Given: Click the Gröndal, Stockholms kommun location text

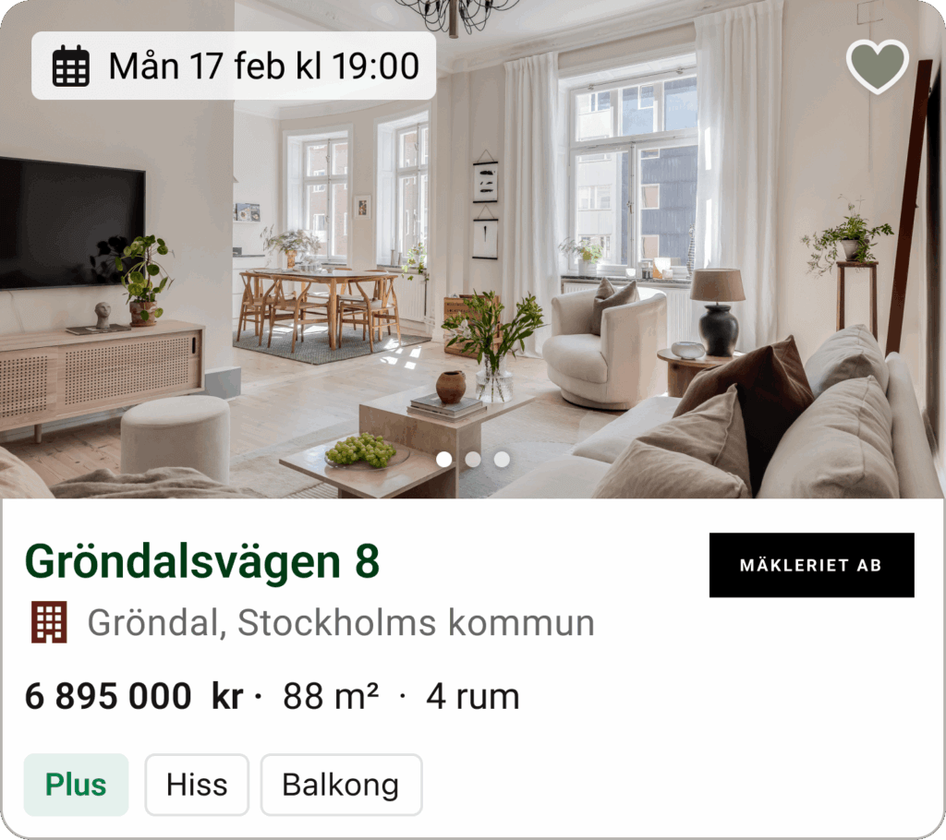Looking at the screenshot, I should [341, 622].
